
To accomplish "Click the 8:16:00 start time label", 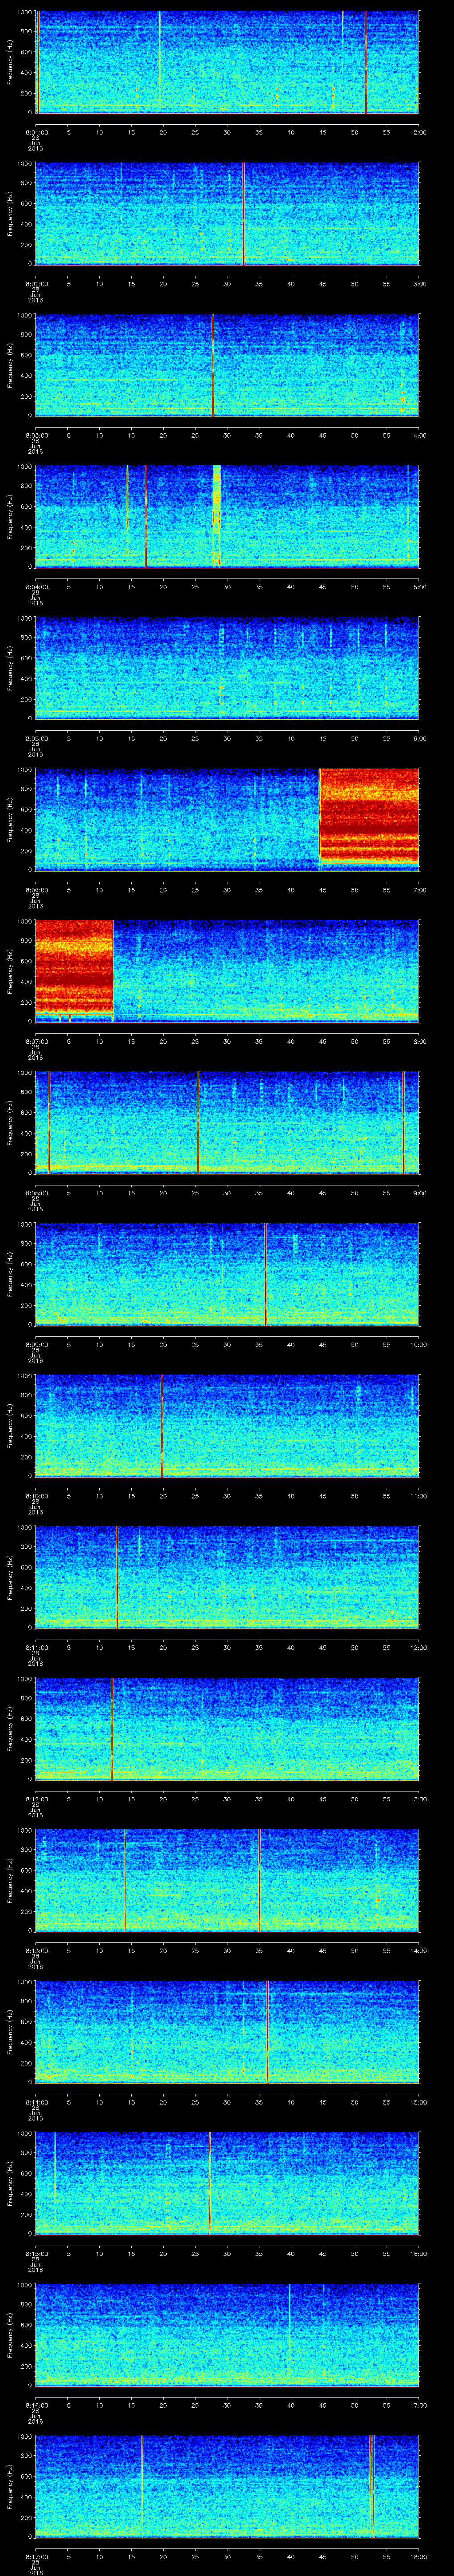I will (x=36, y=2406).
